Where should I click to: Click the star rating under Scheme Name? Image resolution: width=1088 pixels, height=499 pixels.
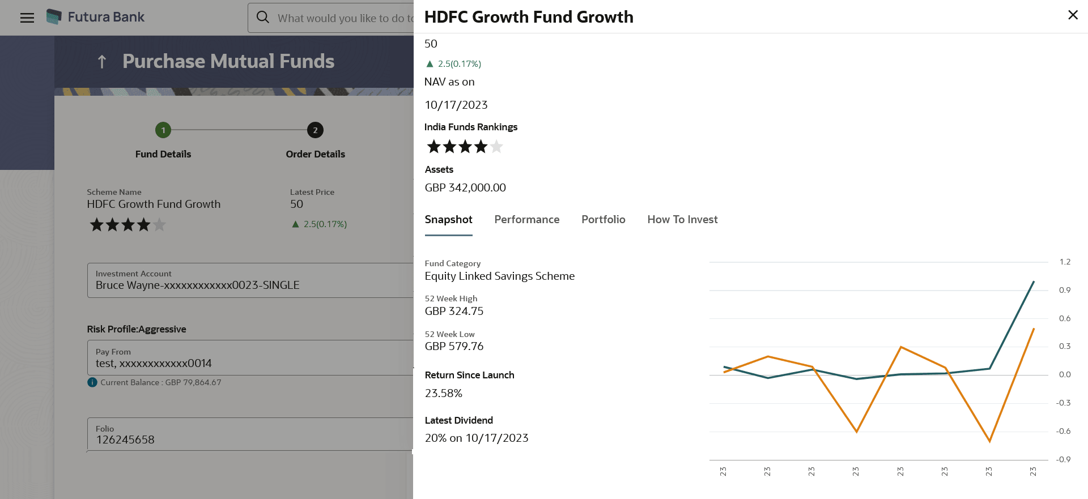point(127,225)
